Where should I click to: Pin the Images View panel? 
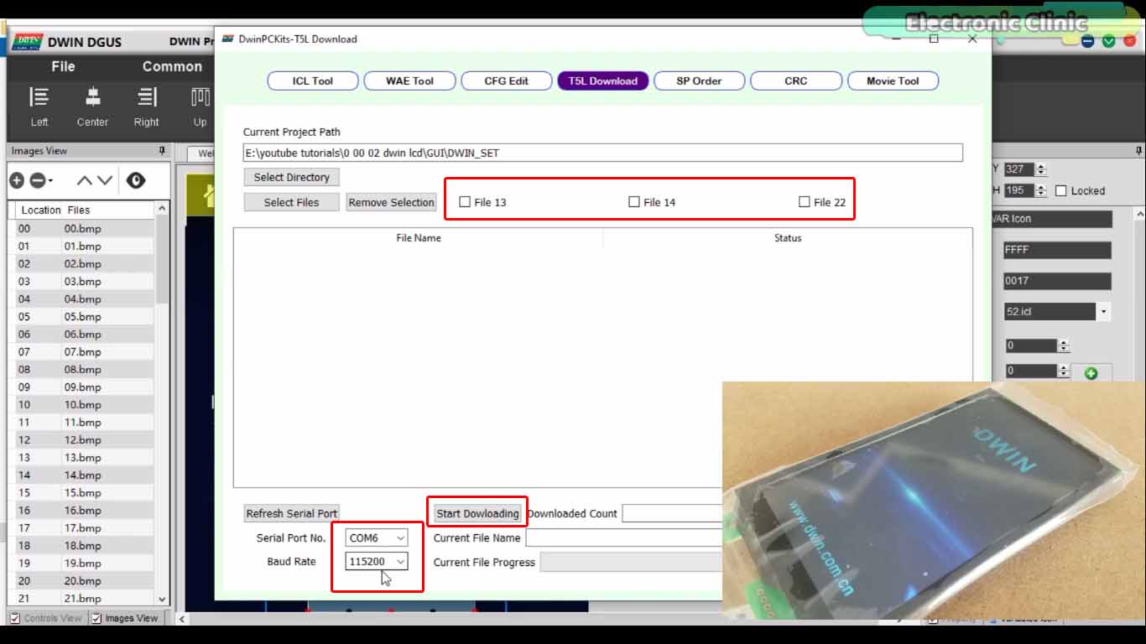click(162, 151)
